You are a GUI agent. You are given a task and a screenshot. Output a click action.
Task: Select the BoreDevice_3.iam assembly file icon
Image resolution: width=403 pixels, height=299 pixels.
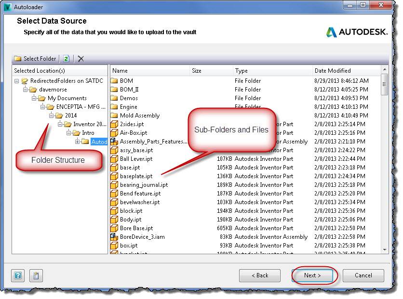114,237
